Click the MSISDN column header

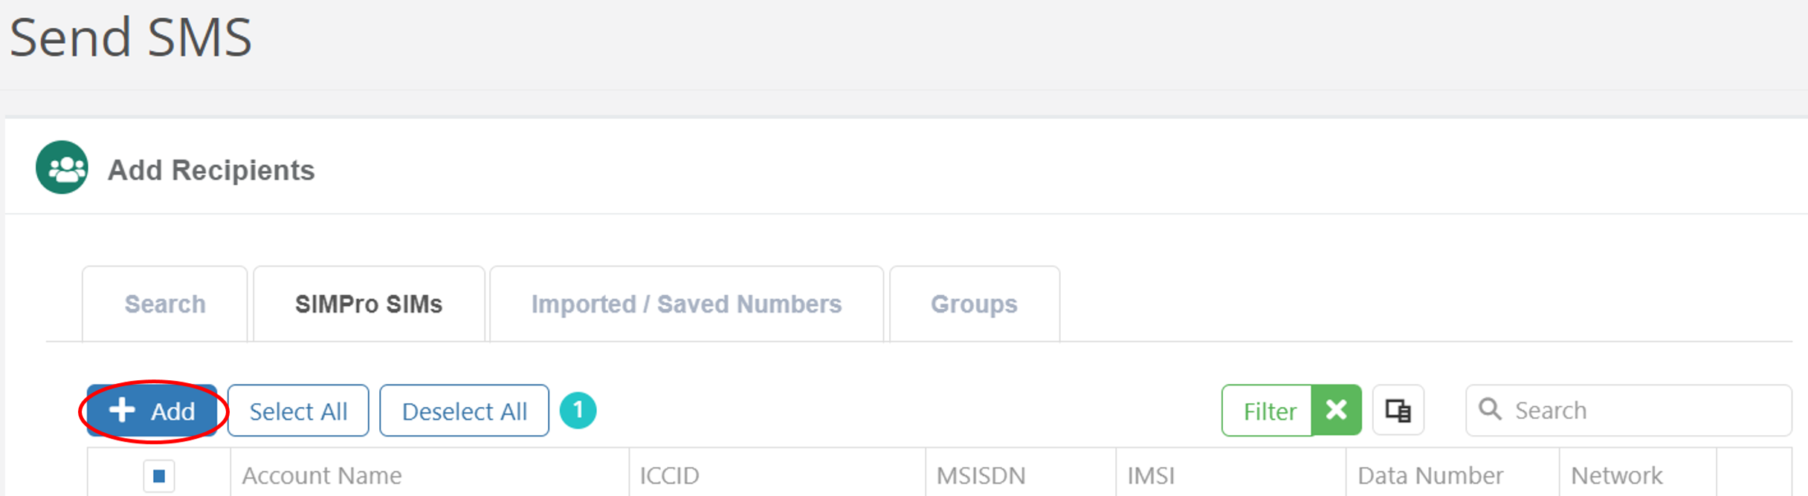982,475
